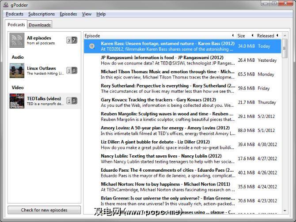Open the Episodes menu
Screen dimensions: 296x222
(68, 14)
